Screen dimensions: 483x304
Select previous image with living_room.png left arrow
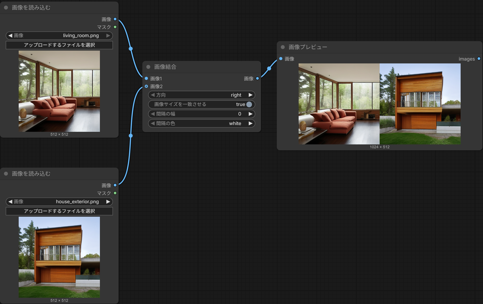(x=10, y=36)
